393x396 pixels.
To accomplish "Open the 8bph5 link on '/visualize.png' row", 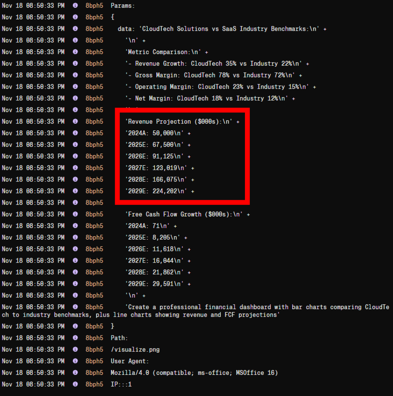I will click(94, 349).
